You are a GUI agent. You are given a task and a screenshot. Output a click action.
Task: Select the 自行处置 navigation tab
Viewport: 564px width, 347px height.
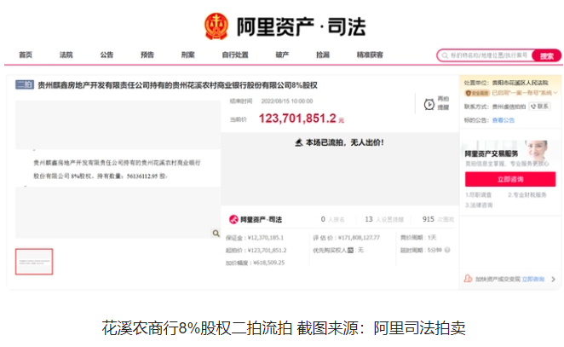[235, 55]
